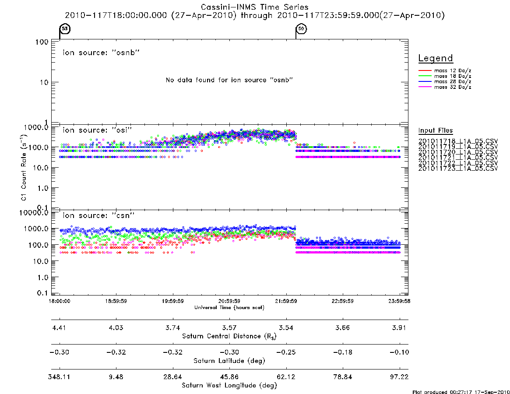
Task: Click the -0.30 latitude value under 18:00:00
Action: [x=59, y=352]
